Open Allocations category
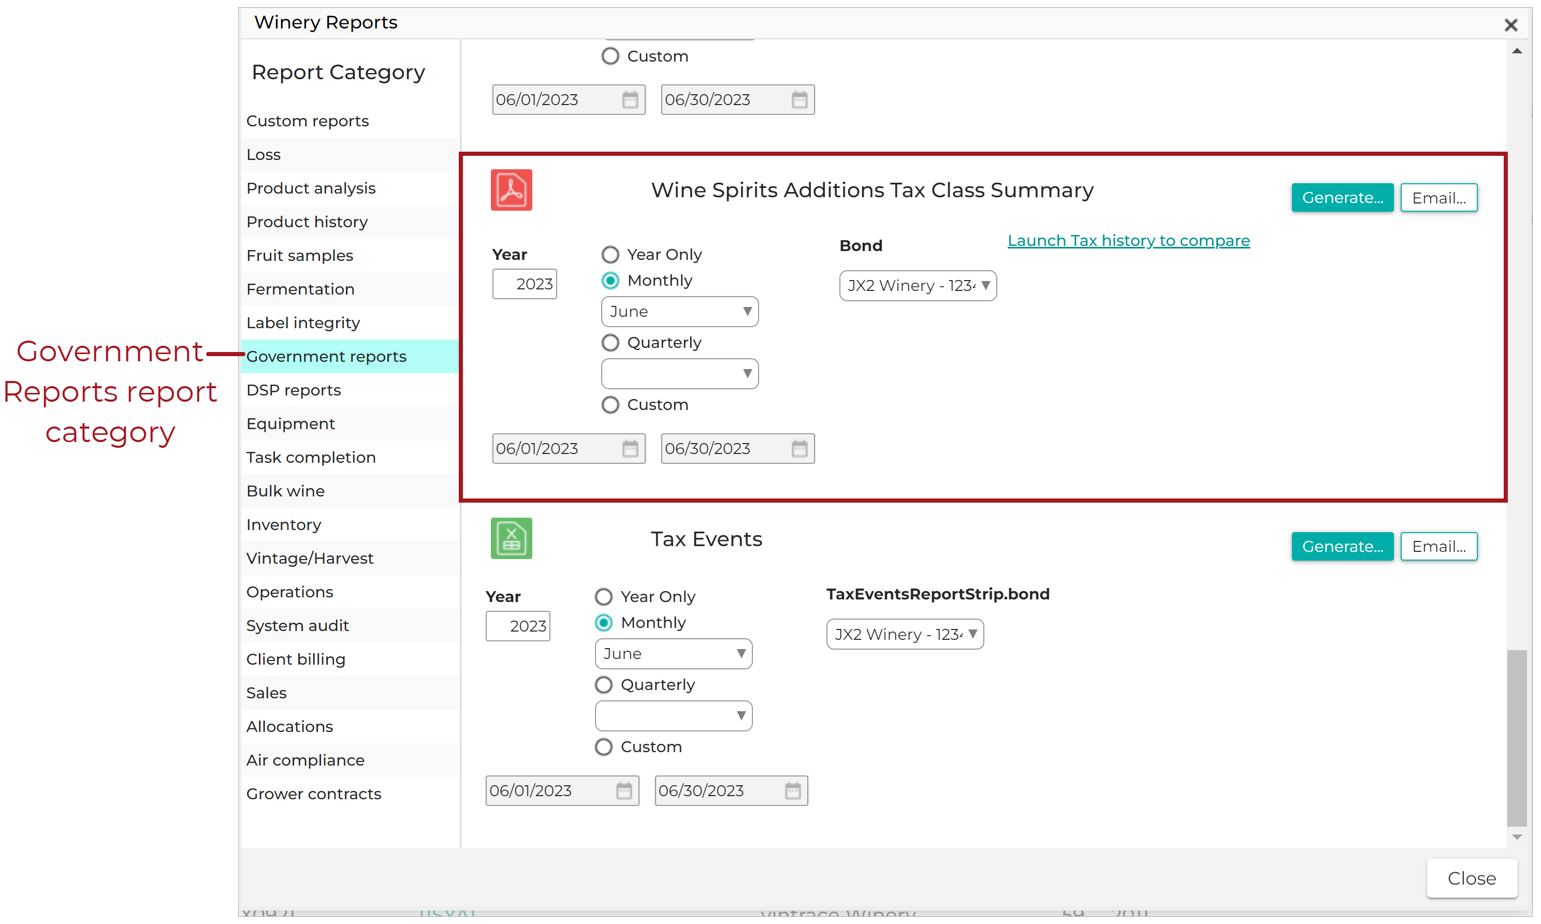Screen dimensions: 1541x924 point(350,726)
